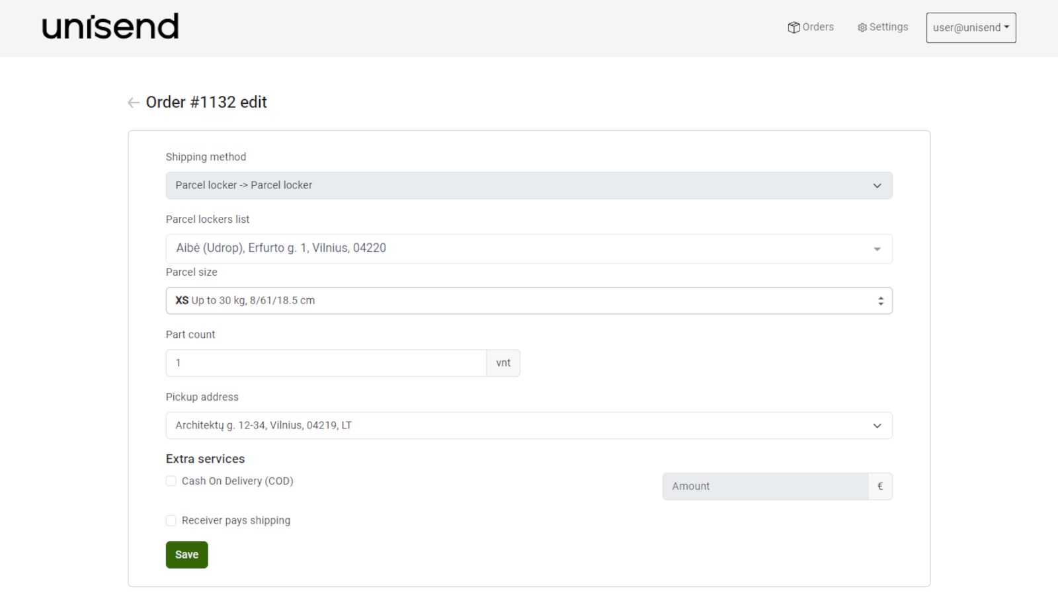This screenshot has height=595, width=1058.
Task: Open the Shipping method dropdown
Action: pos(529,186)
